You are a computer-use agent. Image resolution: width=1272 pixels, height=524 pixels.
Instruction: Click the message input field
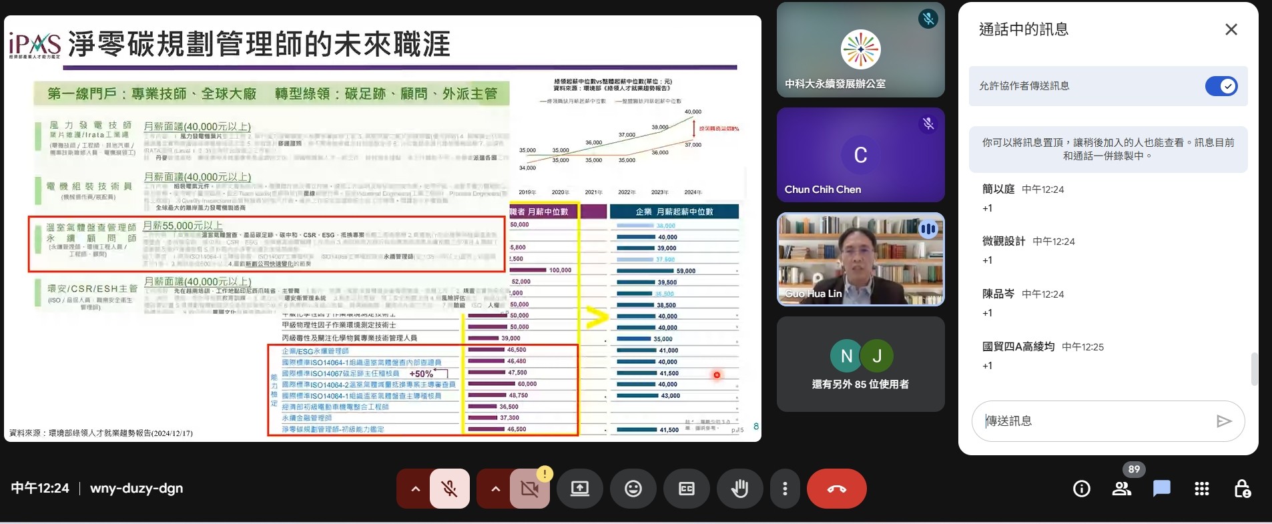pos(1094,421)
